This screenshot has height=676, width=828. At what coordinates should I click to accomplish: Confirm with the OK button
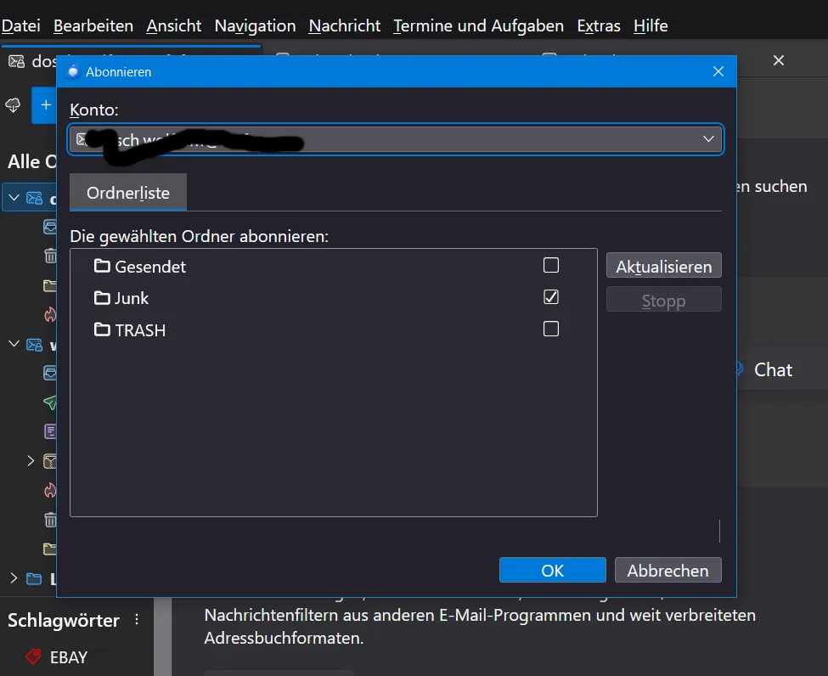[x=552, y=571]
